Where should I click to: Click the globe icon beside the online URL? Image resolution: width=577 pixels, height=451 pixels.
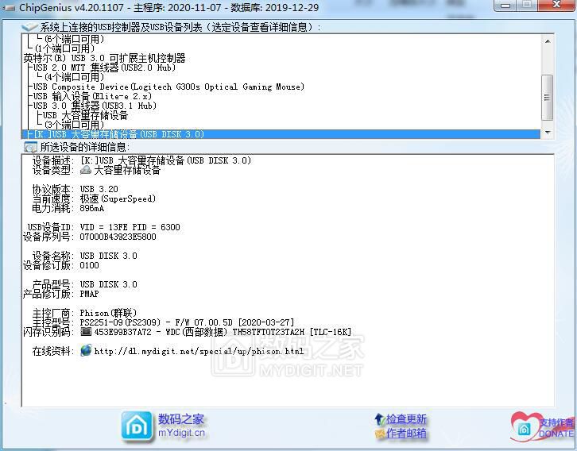tap(86, 351)
